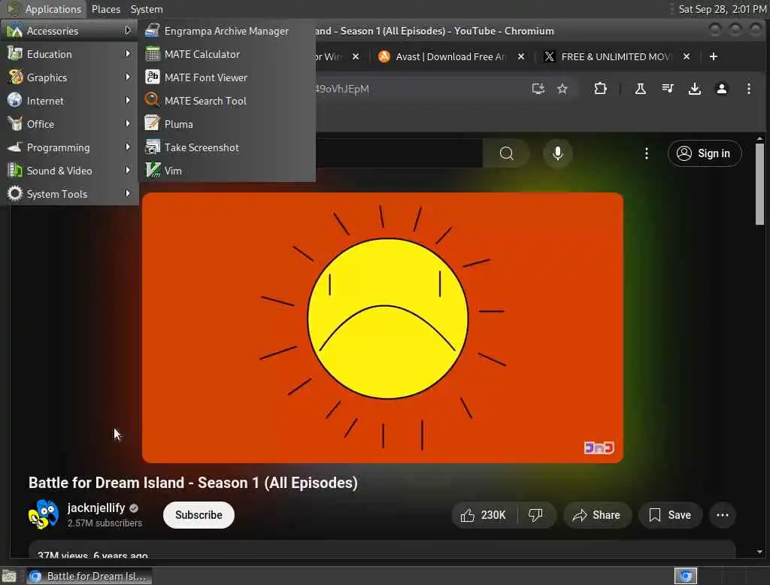Screen dimensions: 770x585
Task: Open the Graphics menu category
Action: coord(69,77)
